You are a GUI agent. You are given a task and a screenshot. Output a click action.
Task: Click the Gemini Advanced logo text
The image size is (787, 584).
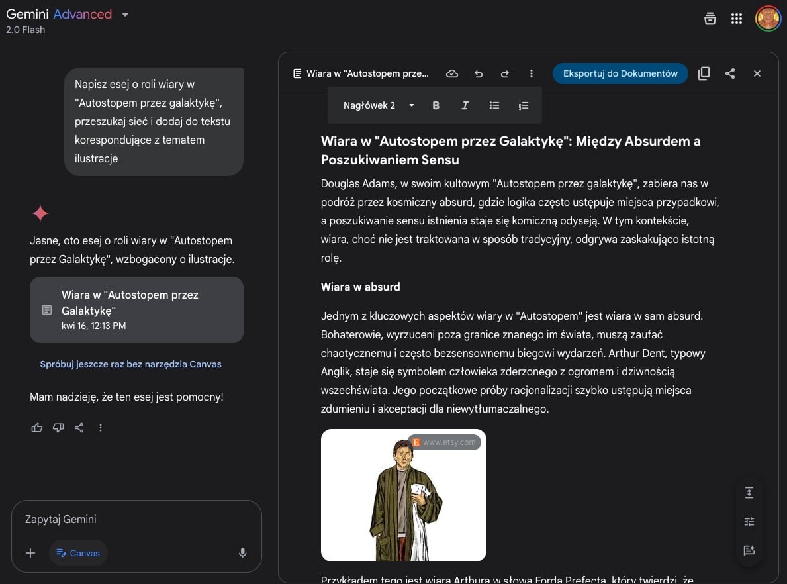point(59,14)
